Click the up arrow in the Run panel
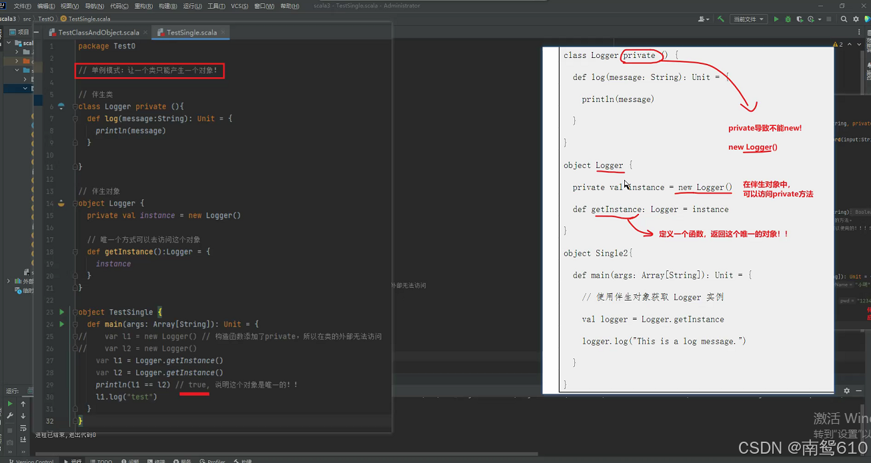This screenshot has height=463, width=871. (23, 404)
